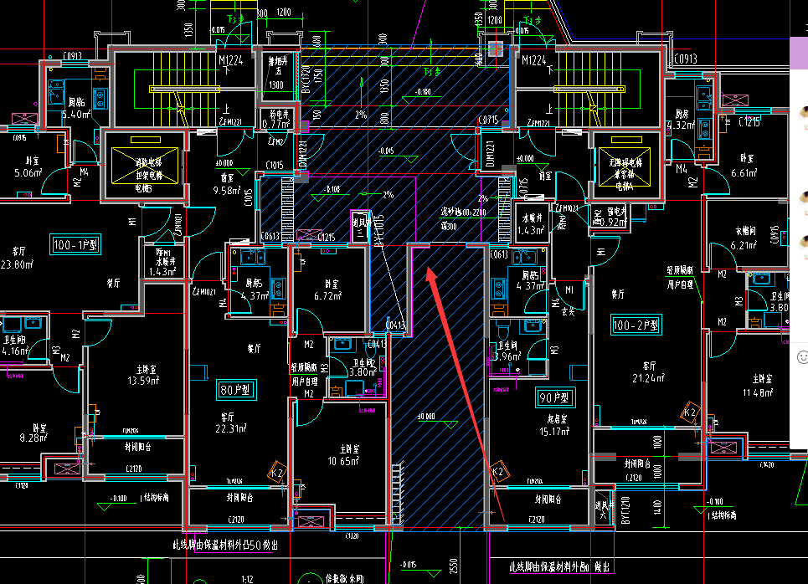
Task: Click the 厨房 5.40㎡ room label
Action: pos(76,108)
